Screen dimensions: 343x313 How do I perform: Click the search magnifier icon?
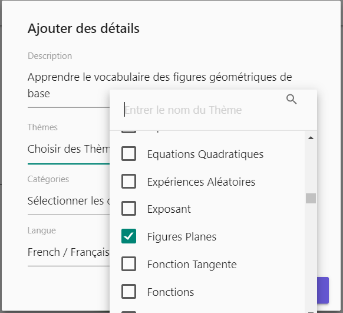coord(291,99)
